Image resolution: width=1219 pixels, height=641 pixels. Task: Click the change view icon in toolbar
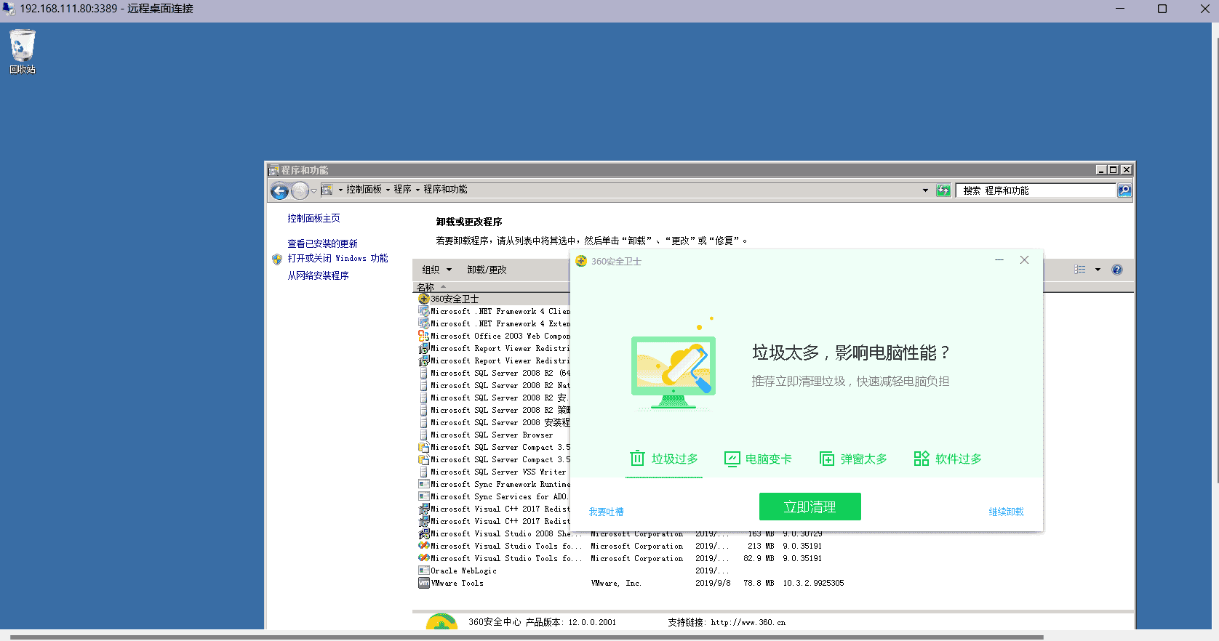point(1080,270)
